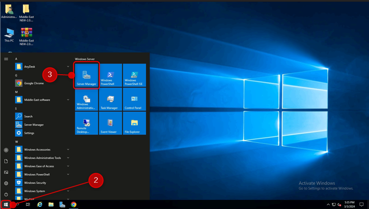
Task: Open Search from the app list
Action: click(42, 116)
